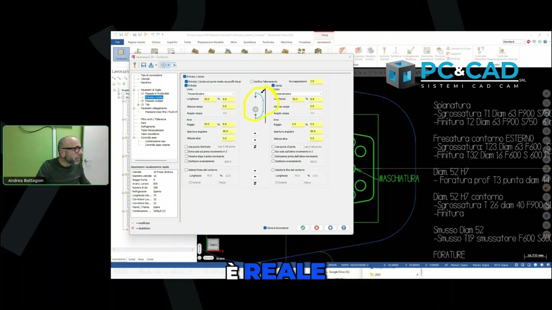Viewport: 552px width, 310px height.
Task: Select the Contorno toolpath icon in the ribbon
Action: (121, 54)
